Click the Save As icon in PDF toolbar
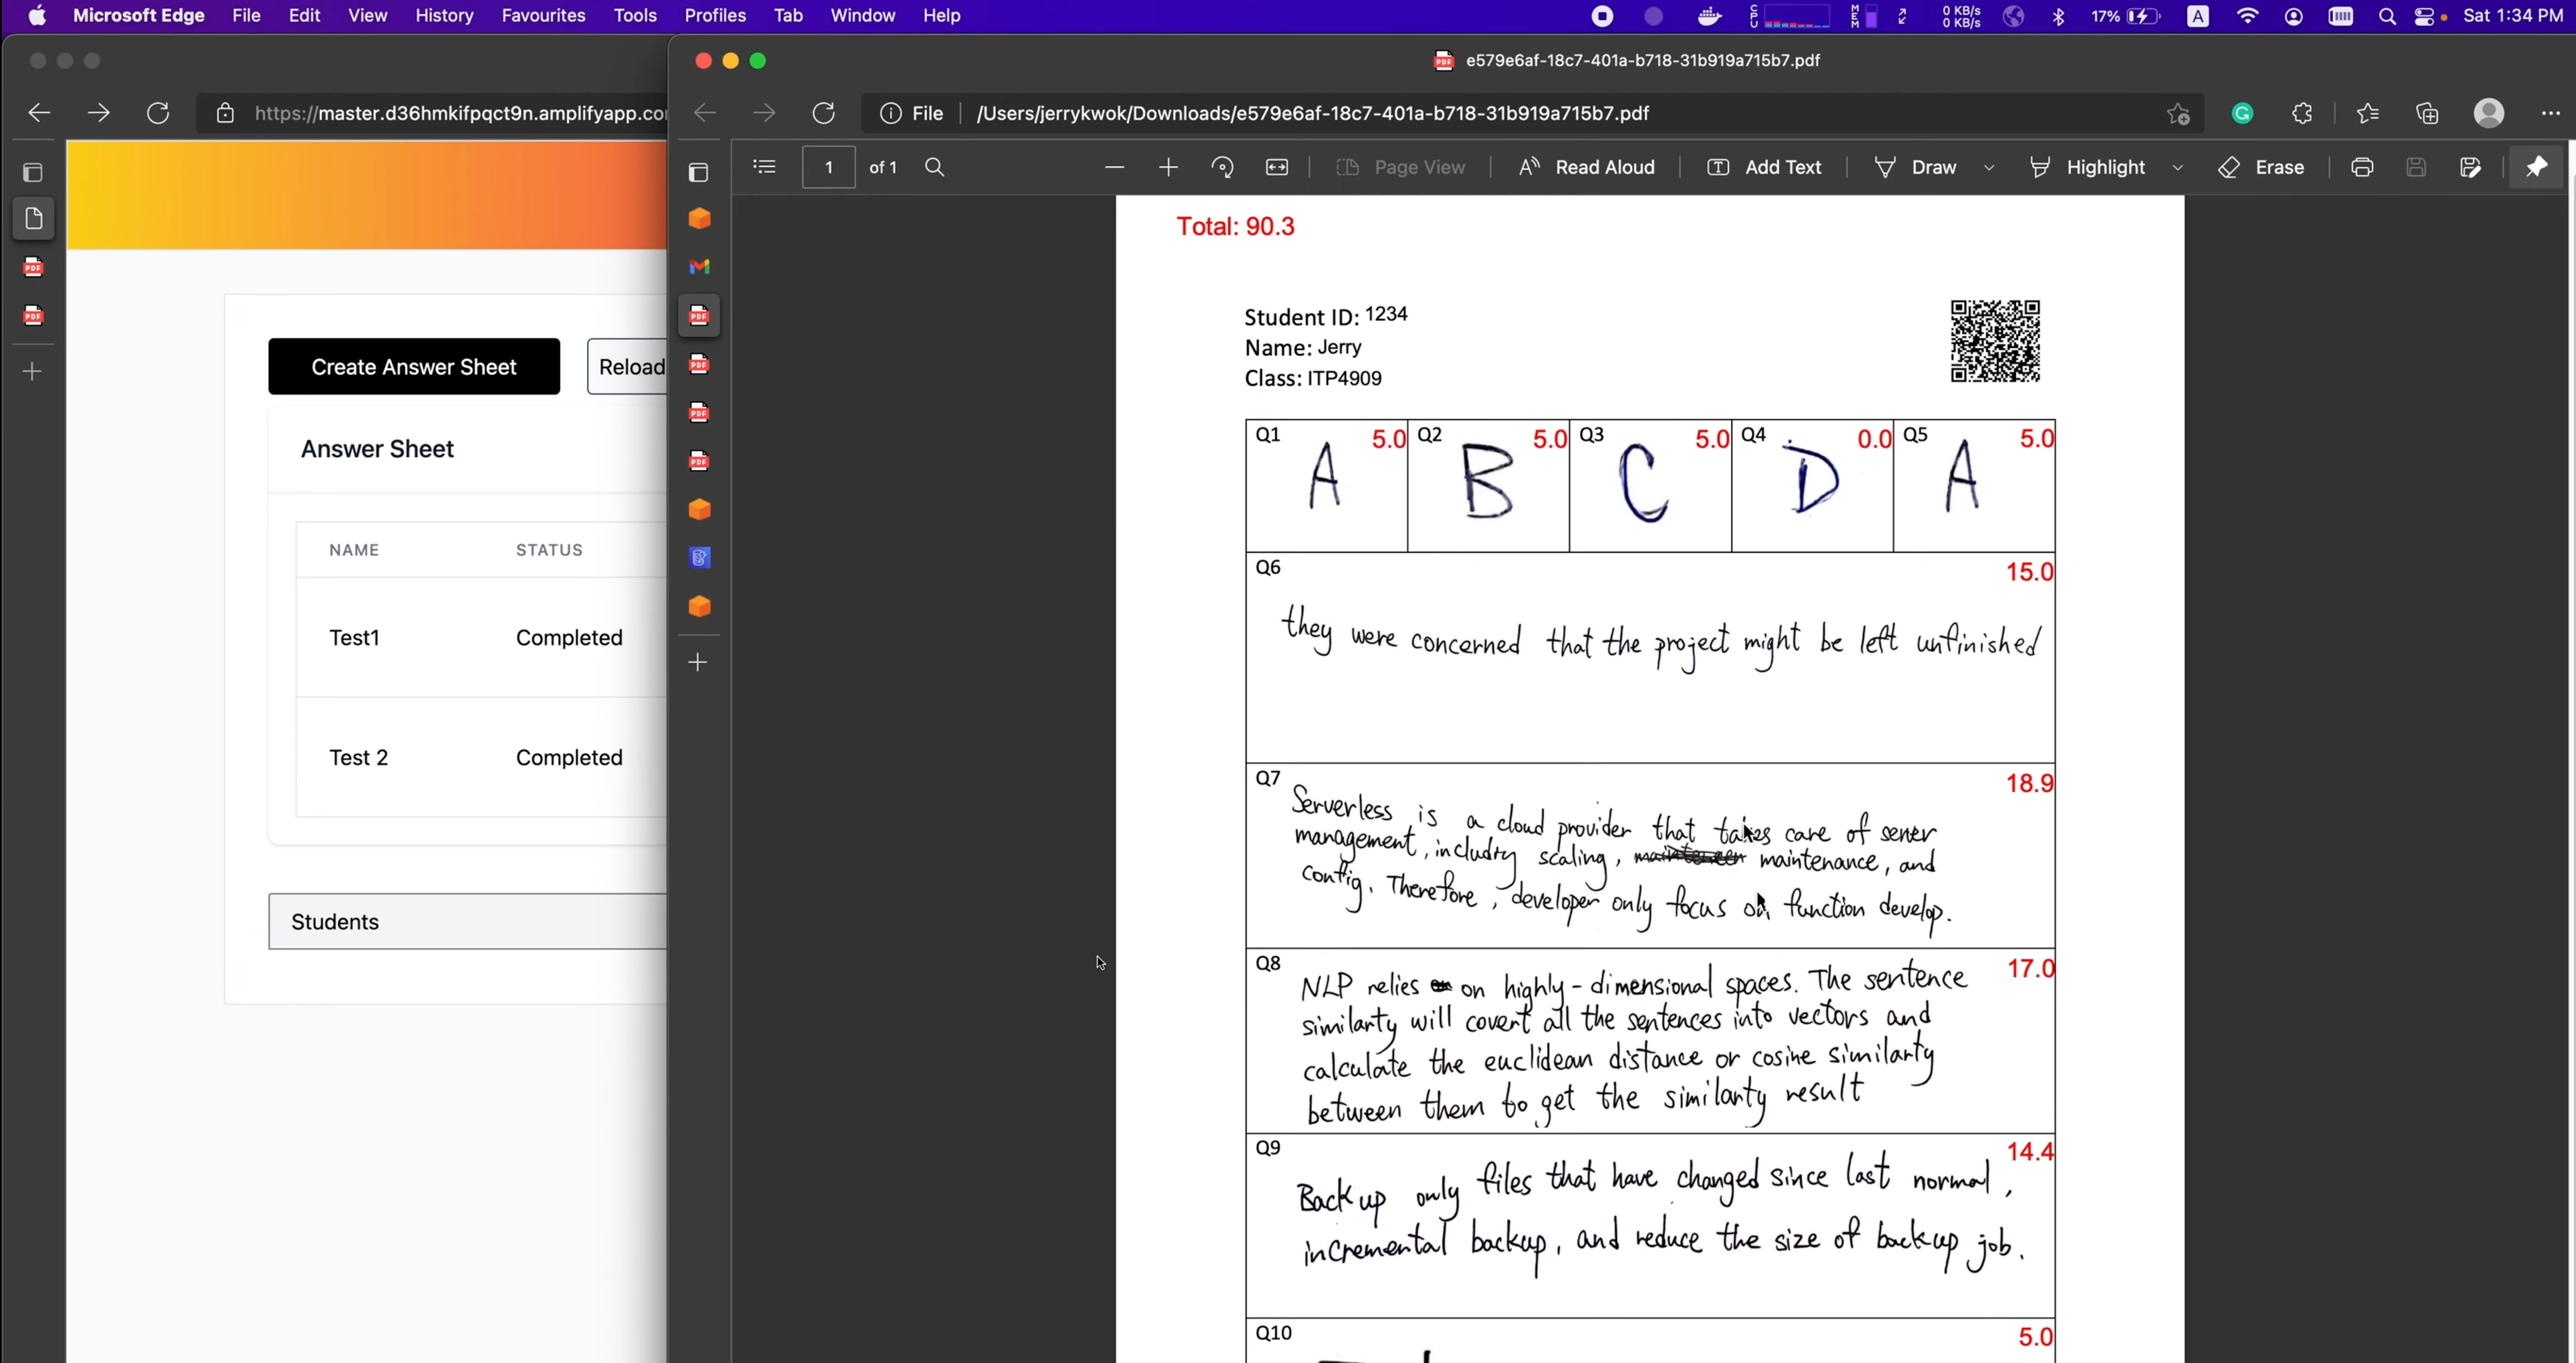This screenshot has height=1363, width=2576. 2470,167
